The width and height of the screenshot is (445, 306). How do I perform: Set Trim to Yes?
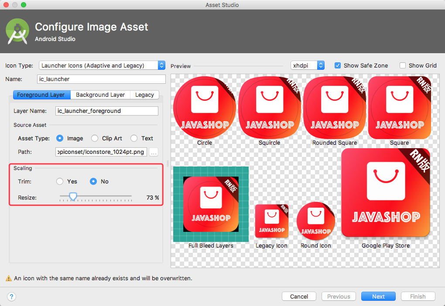60,181
